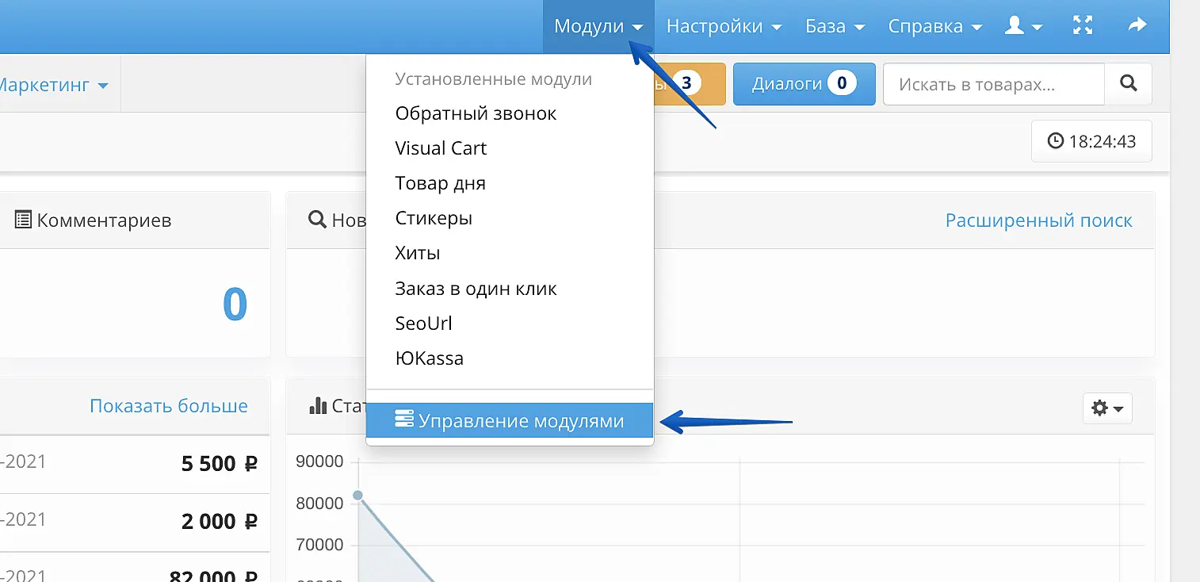Image resolution: width=1200 pixels, height=582 pixels.
Task: Click the Показать больше link
Action: click(x=168, y=406)
